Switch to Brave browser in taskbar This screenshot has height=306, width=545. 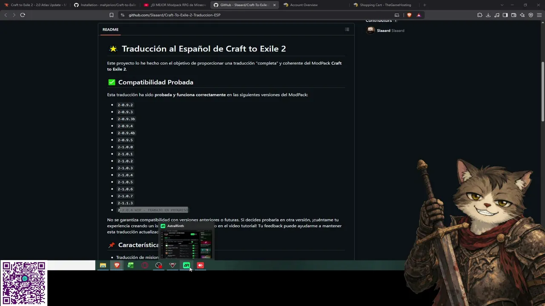(x=117, y=265)
